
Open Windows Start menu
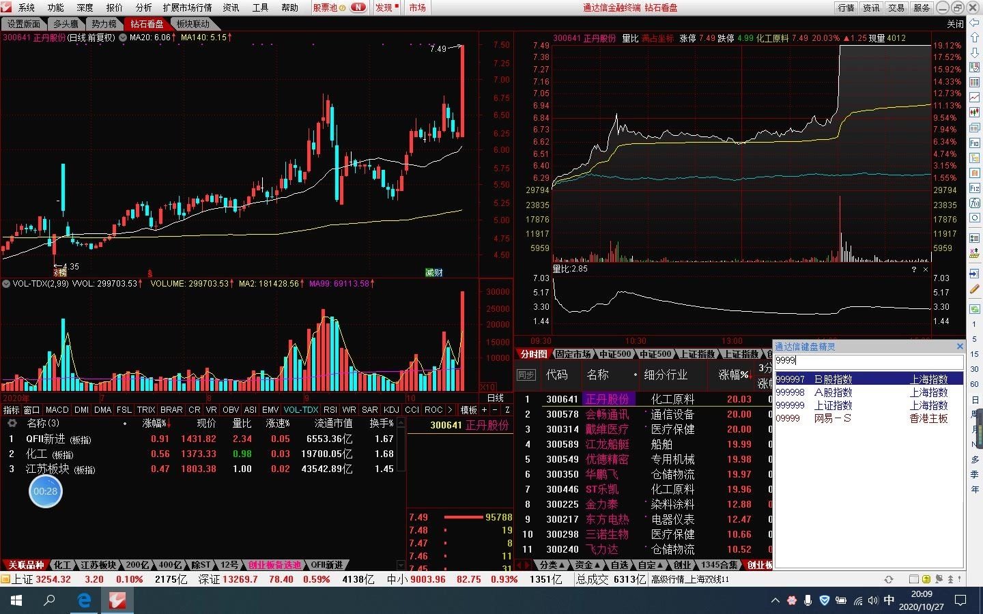[16, 600]
